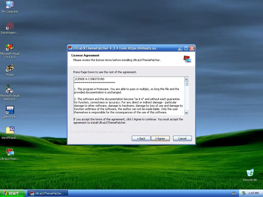Viewport: 263px width, 197px height.
Task: Open My Computer desktop icon
Action: click(x=10, y=7)
